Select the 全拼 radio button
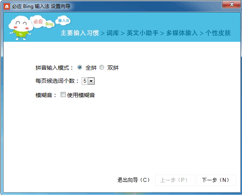Image resolution: width=242 pixels, height=195 pixels. pyautogui.click(x=80, y=68)
